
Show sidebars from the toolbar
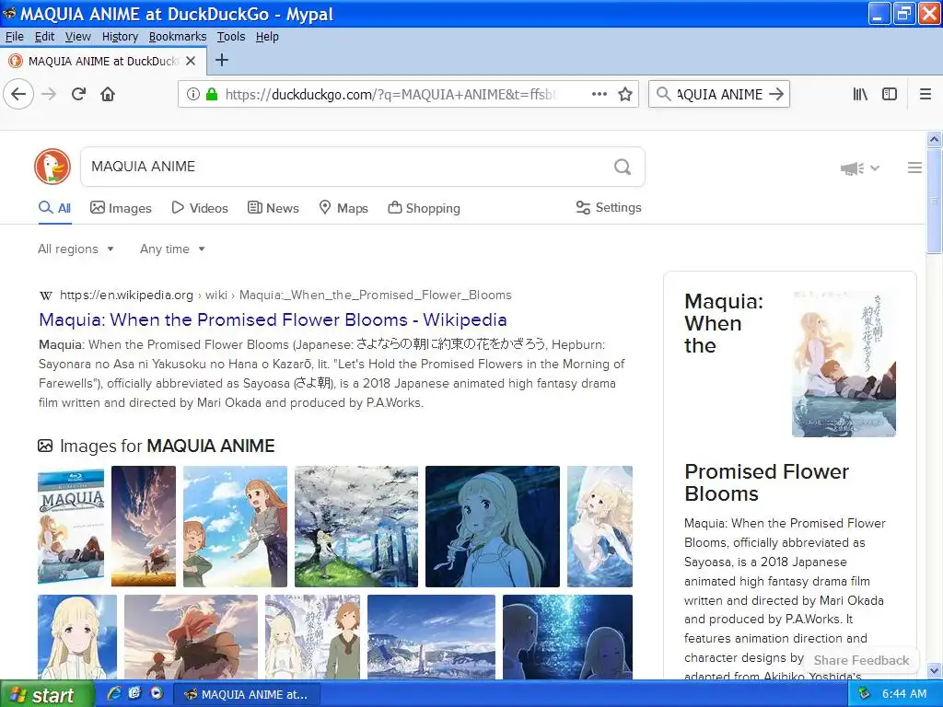(890, 94)
